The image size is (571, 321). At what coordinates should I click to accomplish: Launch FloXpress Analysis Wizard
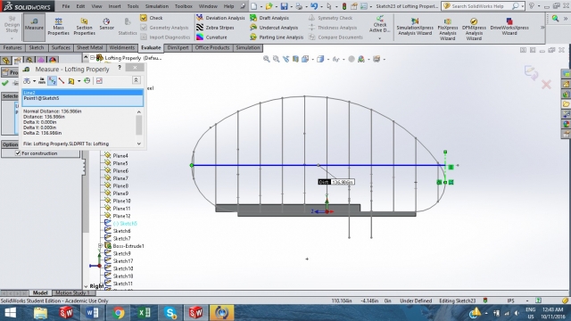pyautogui.click(x=448, y=29)
